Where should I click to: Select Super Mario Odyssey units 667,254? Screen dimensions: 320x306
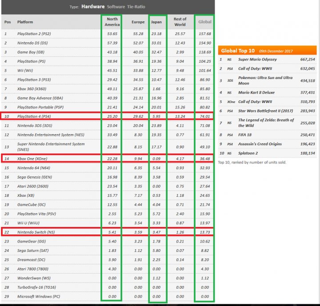coord(308,59)
